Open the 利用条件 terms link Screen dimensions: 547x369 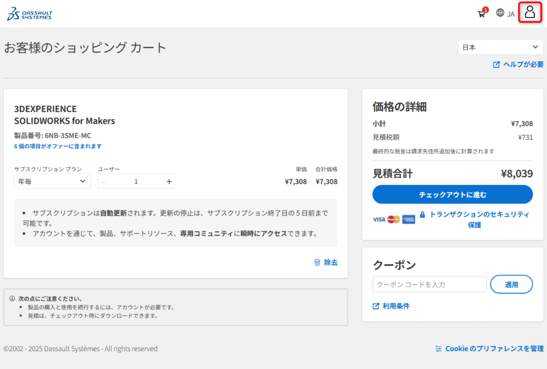[x=396, y=306]
